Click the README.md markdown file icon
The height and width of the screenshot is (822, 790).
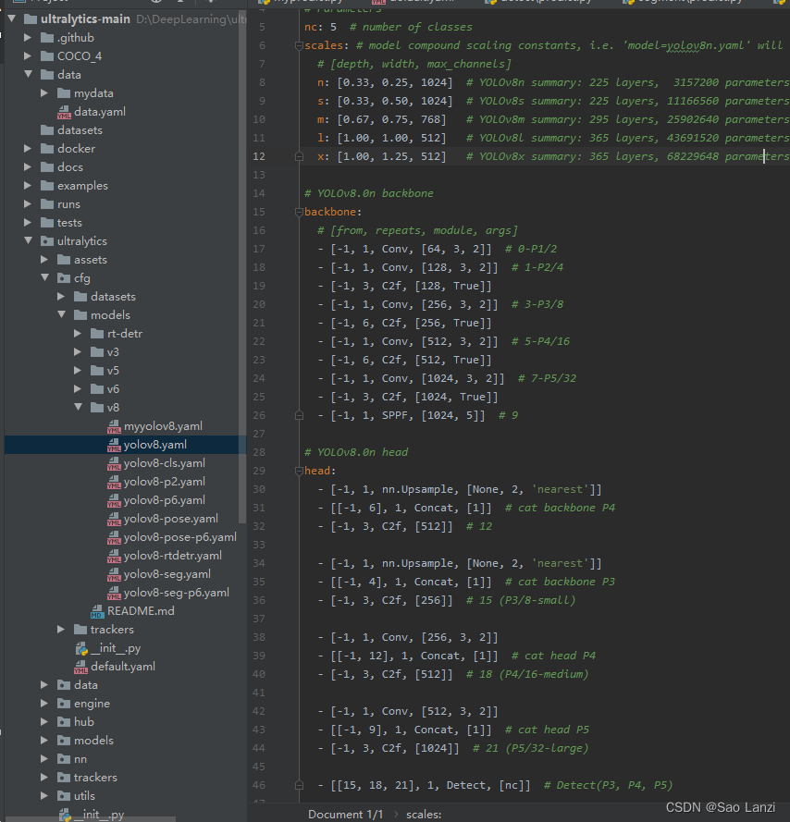(98, 610)
